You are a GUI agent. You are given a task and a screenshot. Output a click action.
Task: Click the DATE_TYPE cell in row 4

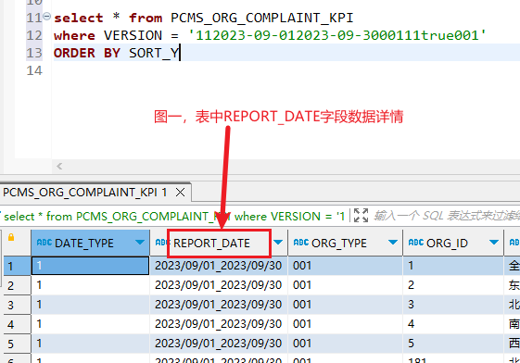tap(90, 324)
